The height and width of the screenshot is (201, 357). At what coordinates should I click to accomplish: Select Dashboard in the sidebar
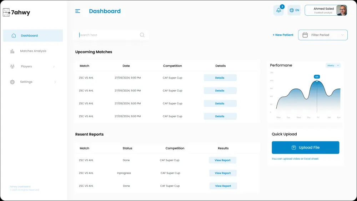click(x=33, y=35)
